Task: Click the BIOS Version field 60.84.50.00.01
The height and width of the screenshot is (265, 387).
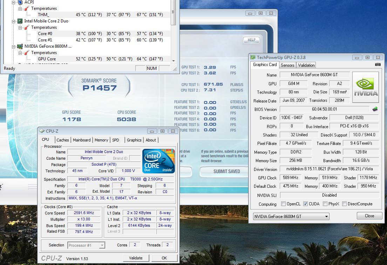Action: [x=325, y=109]
